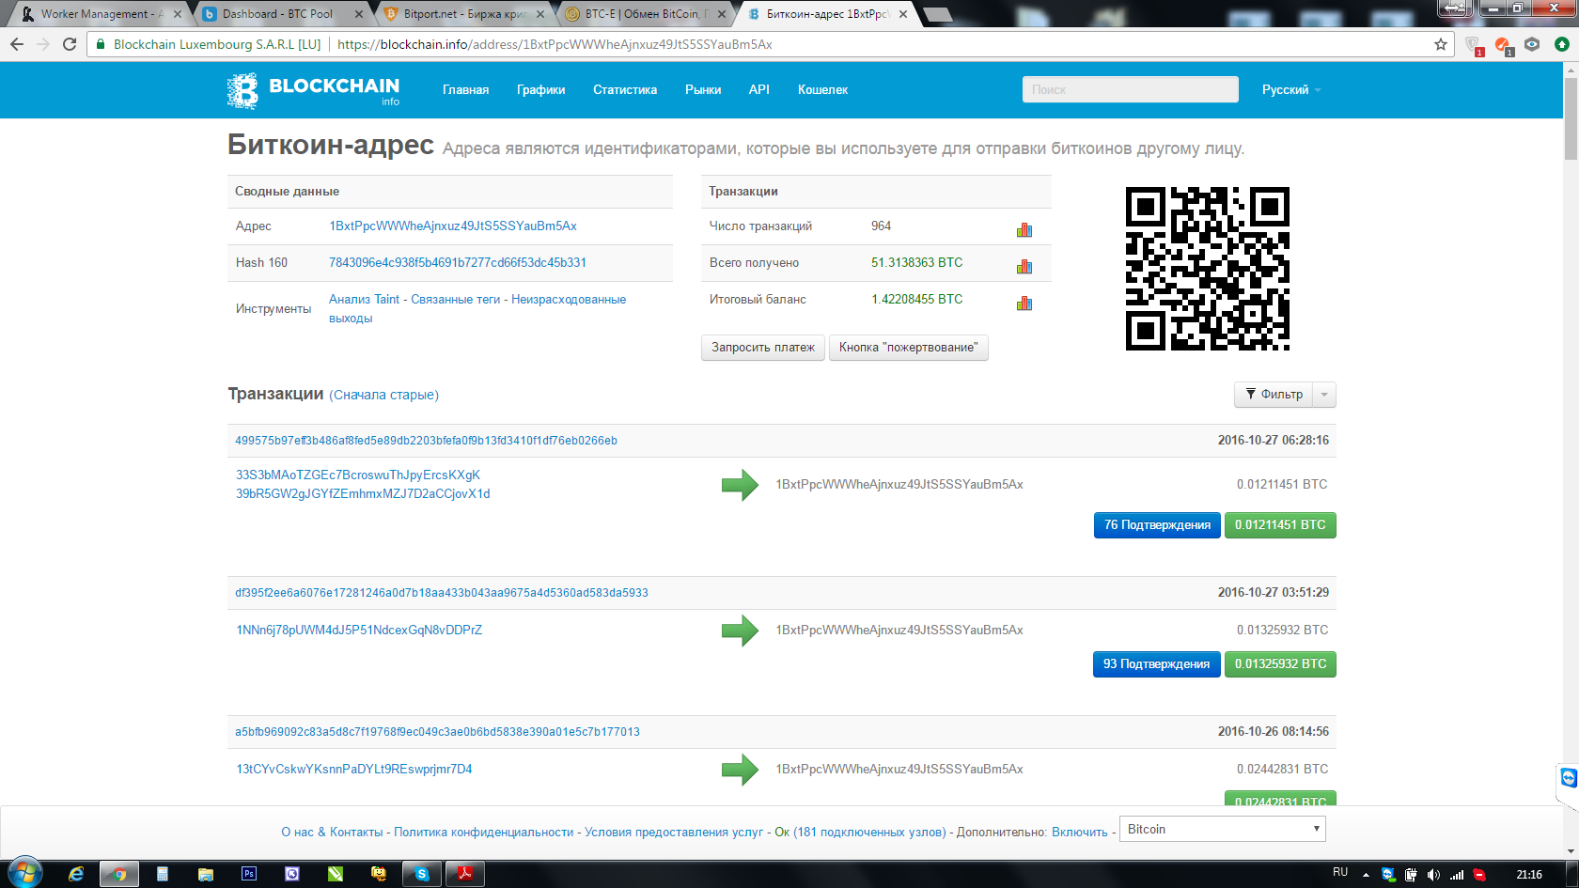Open chart icon next to total received
This screenshot has width=1579, height=888.
[x=1024, y=267]
